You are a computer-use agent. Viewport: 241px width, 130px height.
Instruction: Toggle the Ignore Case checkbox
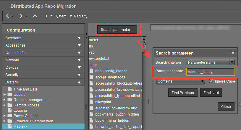click(211, 81)
